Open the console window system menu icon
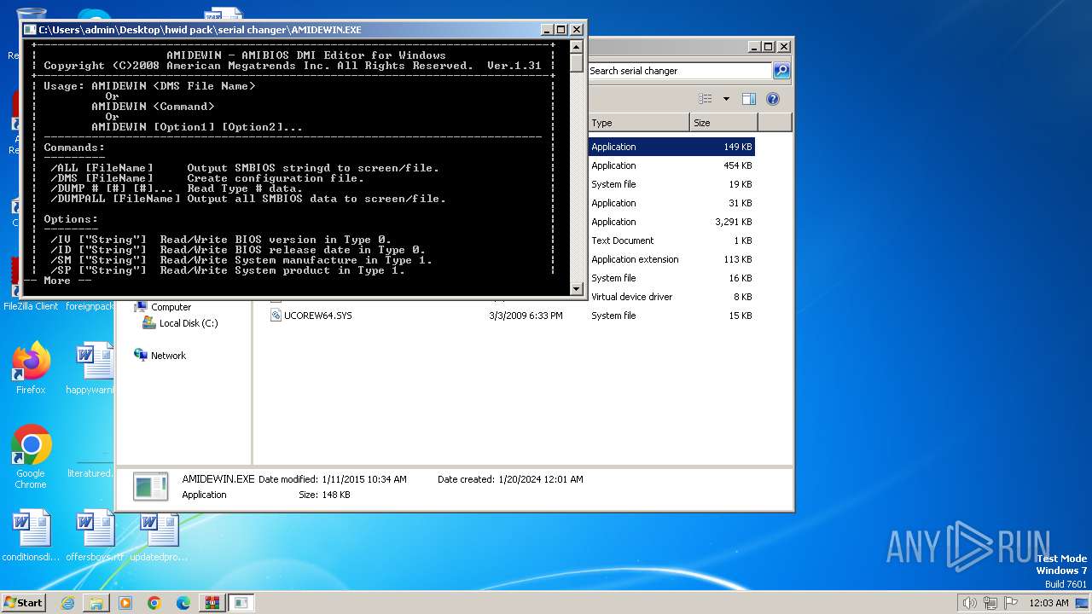Screen dimensions: 1092x614 point(31,30)
